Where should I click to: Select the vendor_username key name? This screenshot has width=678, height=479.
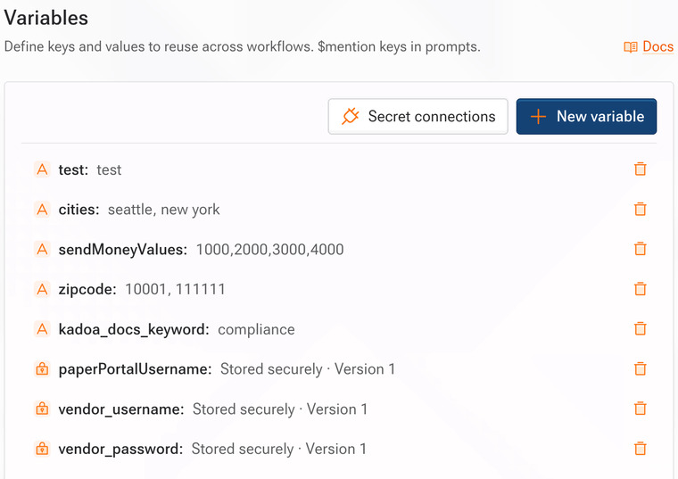[121, 409]
